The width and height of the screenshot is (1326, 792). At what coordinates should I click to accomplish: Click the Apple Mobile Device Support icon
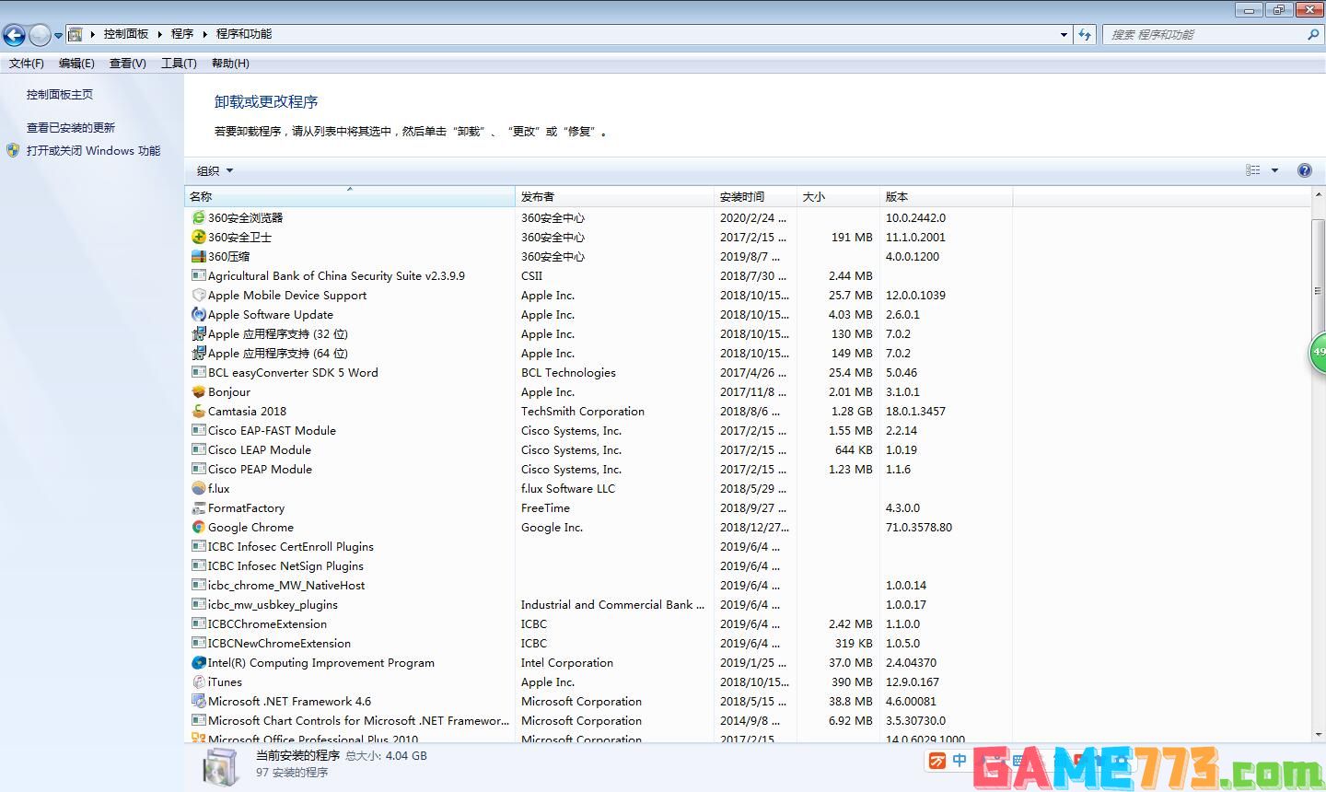(198, 295)
